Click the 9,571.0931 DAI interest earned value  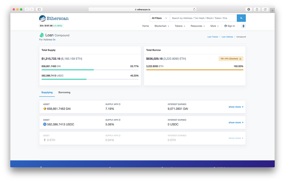178,109
